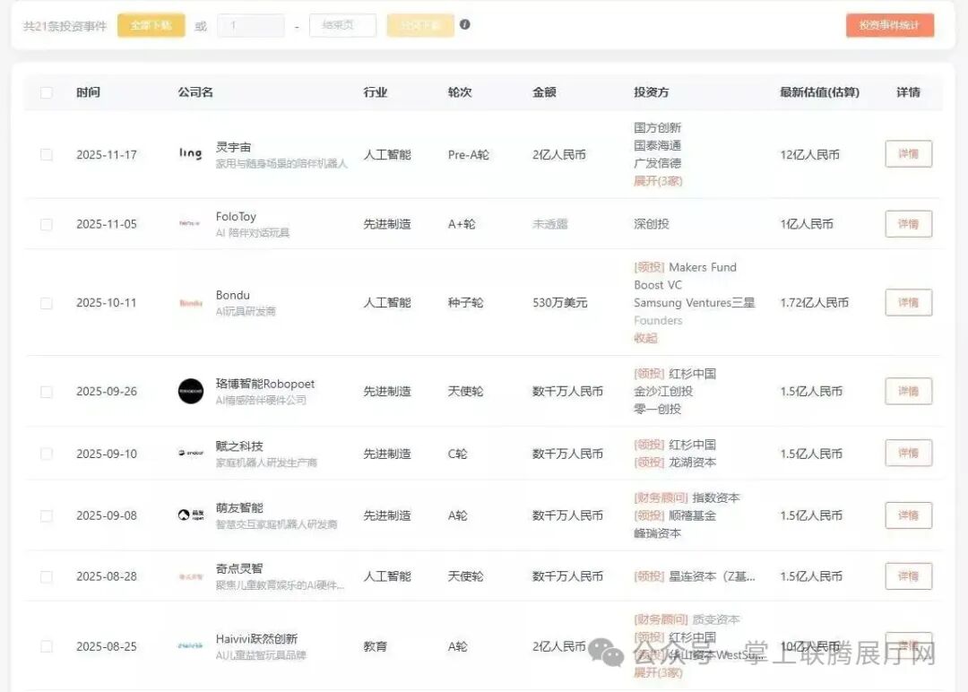Viewport: 968px width, 692px height.
Task: Toggle the select-all checkbox in the table header
Action: [x=47, y=92]
